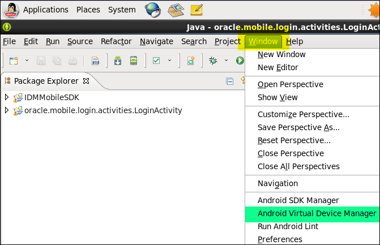This screenshot has height=245, width=380.
Task: Open the System menu
Action: point(122,10)
